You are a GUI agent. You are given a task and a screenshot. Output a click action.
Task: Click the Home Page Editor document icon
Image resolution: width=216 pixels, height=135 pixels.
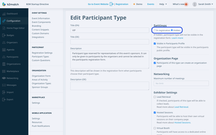(4, 28)
